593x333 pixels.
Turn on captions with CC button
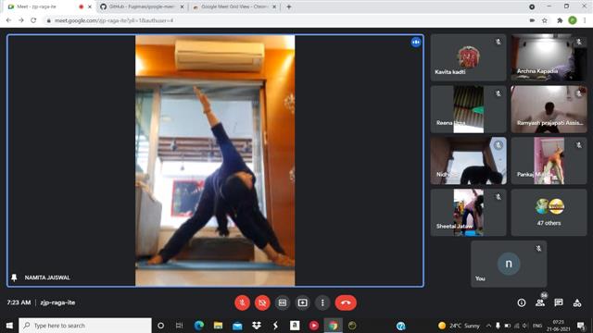[282, 302]
